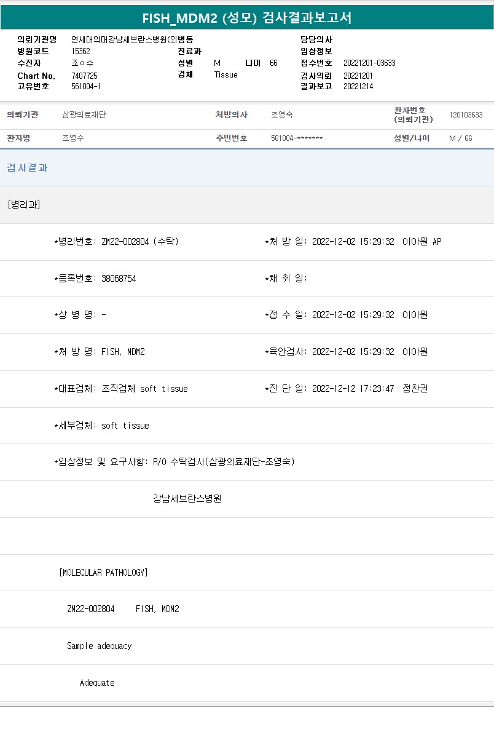Viewport: 494px width, 748px height.
Task: Click patient name '조영수' beside 환자명
Action: coord(73,138)
